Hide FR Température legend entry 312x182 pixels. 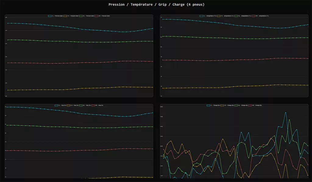[225, 16]
